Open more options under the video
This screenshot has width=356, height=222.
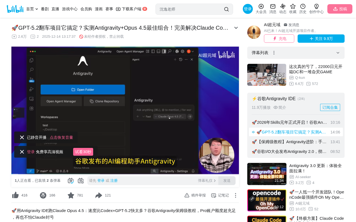236,195
